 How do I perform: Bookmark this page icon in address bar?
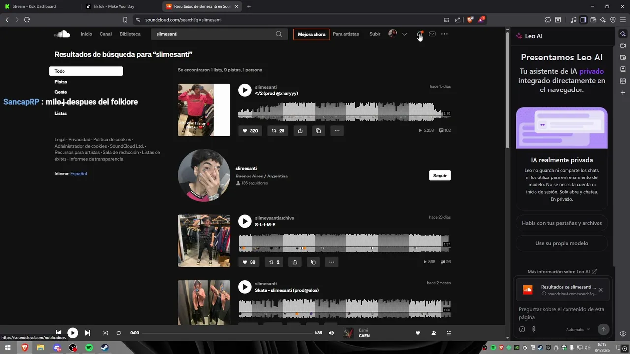(125, 20)
